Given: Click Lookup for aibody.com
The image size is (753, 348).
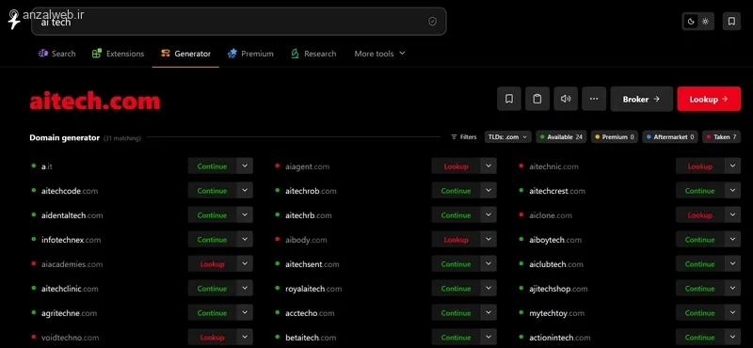Looking at the screenshot, I should click(456, 240).
